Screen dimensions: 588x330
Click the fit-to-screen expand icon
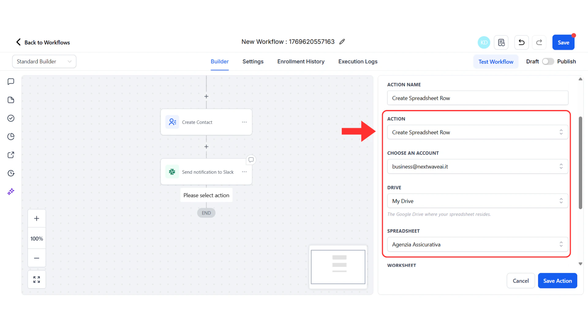[x=37, y=280]
